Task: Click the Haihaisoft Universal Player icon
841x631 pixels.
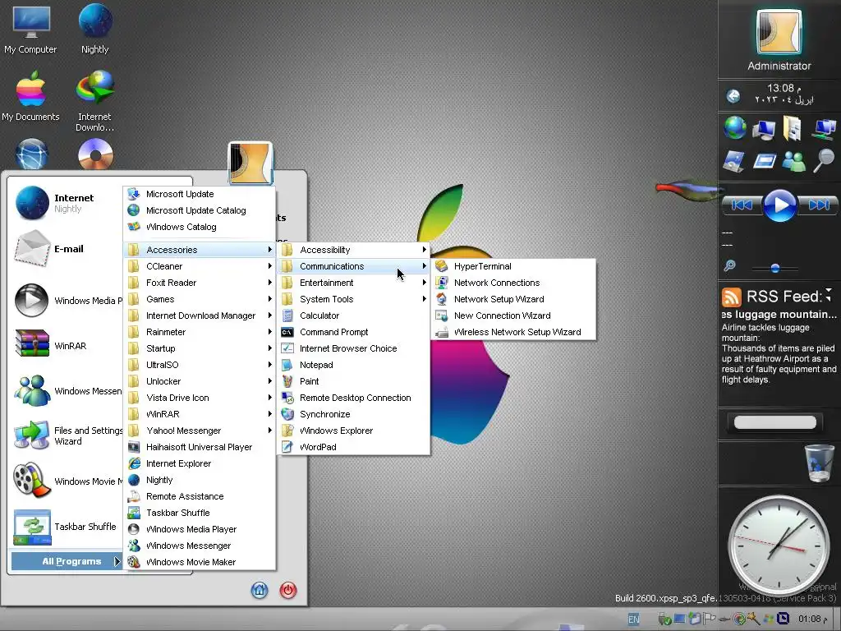Action: tap(134, 447)
